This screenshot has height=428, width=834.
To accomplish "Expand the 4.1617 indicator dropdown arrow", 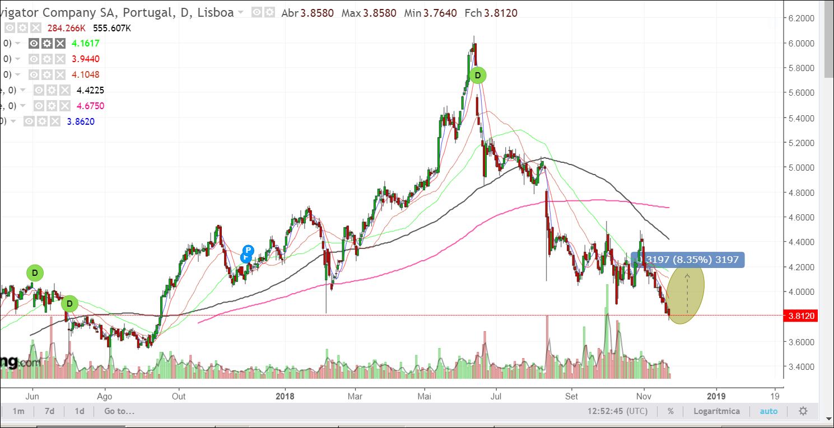I will [x=18, y=43].
